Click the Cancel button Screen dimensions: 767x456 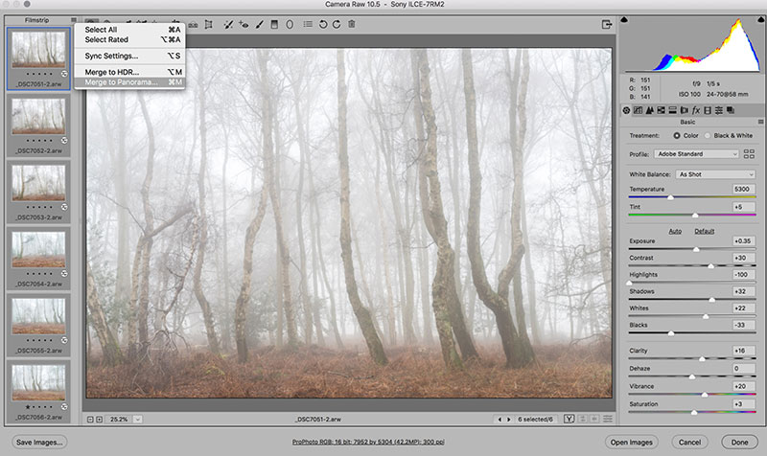point(689,442)
